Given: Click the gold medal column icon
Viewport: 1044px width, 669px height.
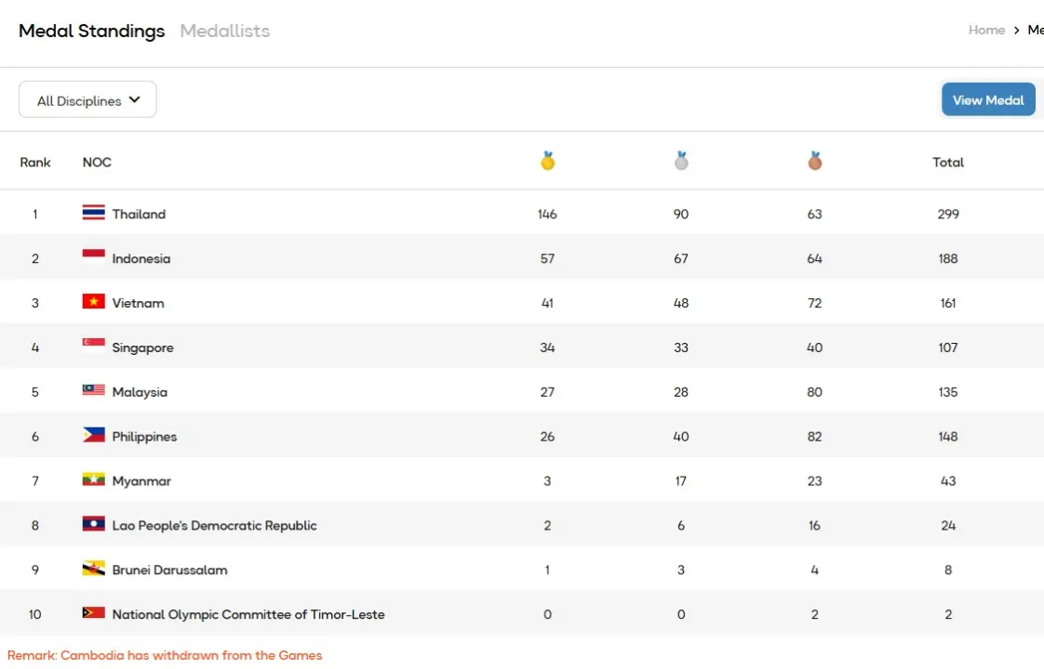Looking at the screenshot, I should pos(547,160).
